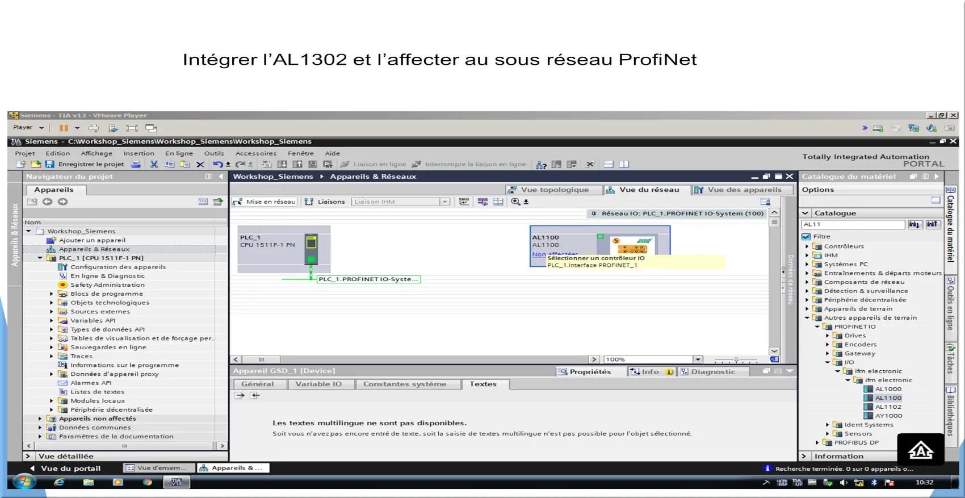
Task: Click the save project floppy disk icon
Action: [50, 164]
